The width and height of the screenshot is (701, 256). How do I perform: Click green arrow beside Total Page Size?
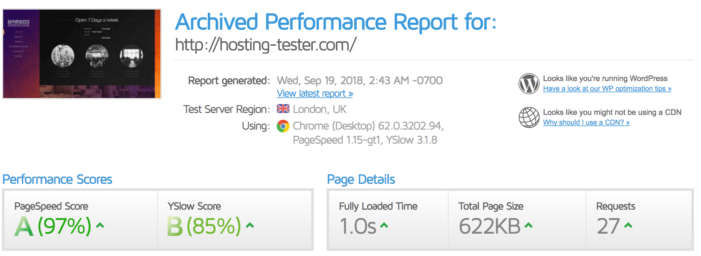click(x=528, y=226)
